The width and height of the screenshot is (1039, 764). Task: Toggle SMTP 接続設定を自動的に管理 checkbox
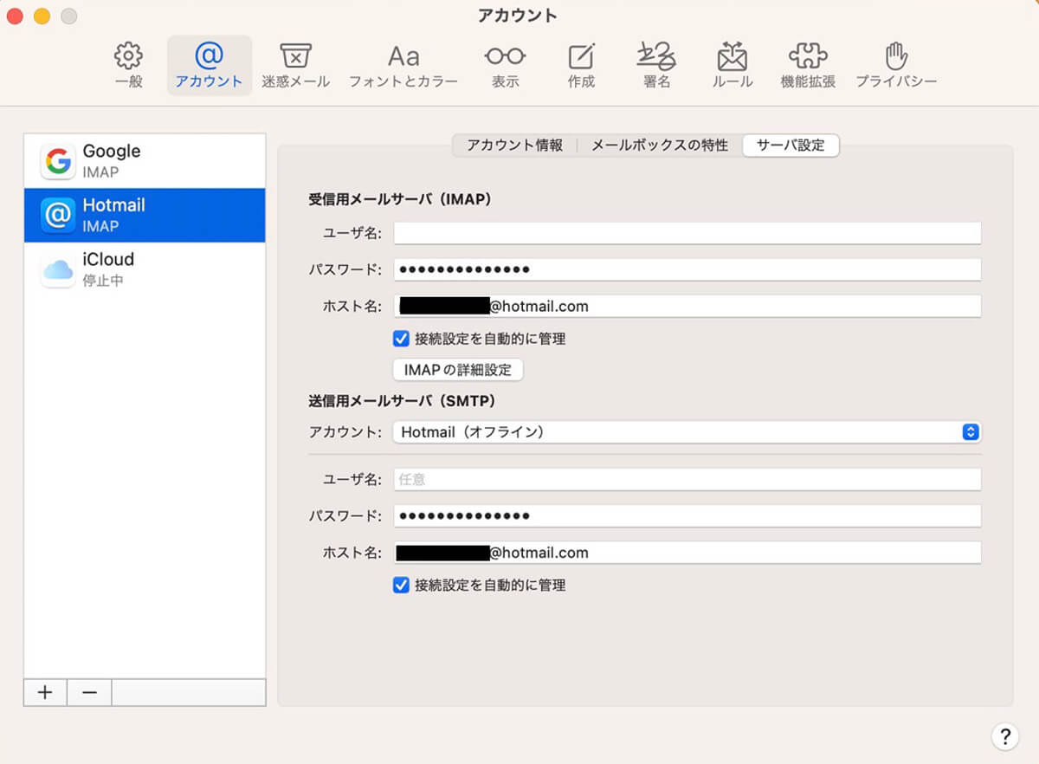[x=401, y=585]
